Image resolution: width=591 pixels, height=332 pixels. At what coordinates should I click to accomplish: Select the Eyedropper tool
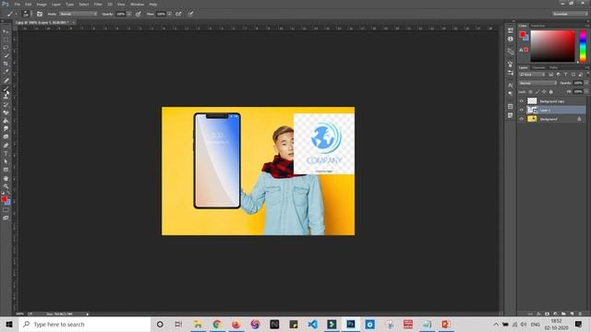pyautogui.click(x=6, y=72)
